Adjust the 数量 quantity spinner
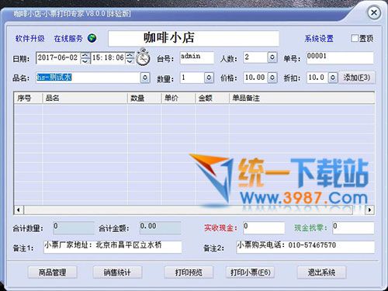The height and width of the screenshot is (291, 388). [209, 78]
